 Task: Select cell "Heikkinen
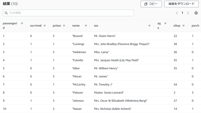click(x=79, y=52)
